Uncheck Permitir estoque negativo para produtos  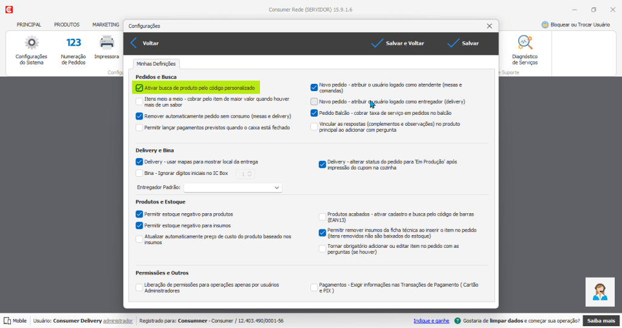(x=140, y=214)
